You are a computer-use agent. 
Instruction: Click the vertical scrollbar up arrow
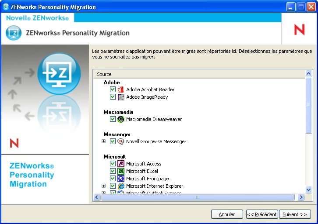308,74
